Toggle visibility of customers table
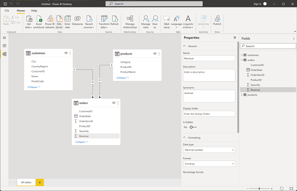297x191 pixels. (66, 53)
